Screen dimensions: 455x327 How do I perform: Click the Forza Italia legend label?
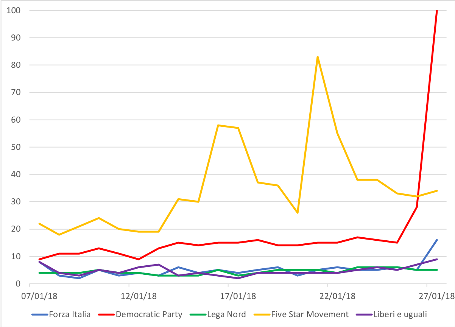coord(70,314)
